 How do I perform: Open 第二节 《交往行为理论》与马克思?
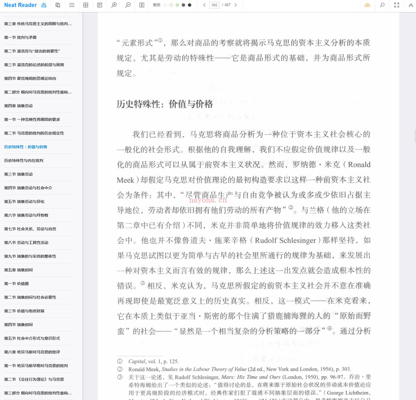[34, 379]
